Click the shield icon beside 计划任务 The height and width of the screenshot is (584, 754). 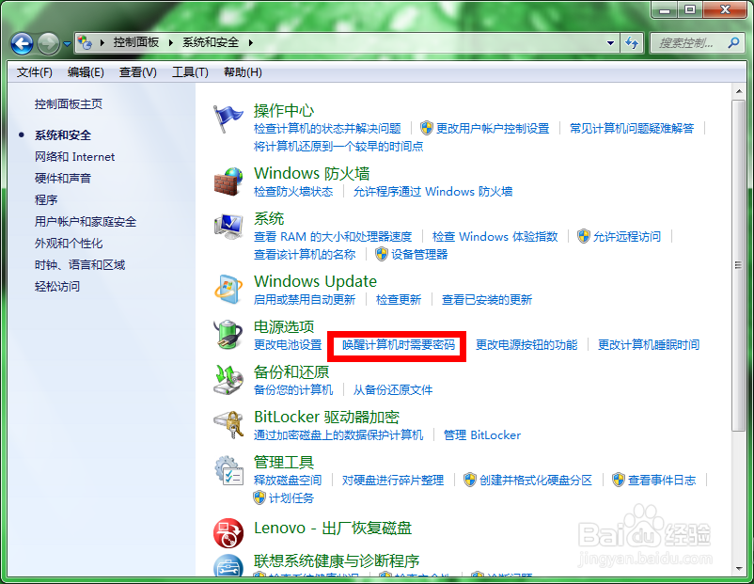[x=259, y=497]
